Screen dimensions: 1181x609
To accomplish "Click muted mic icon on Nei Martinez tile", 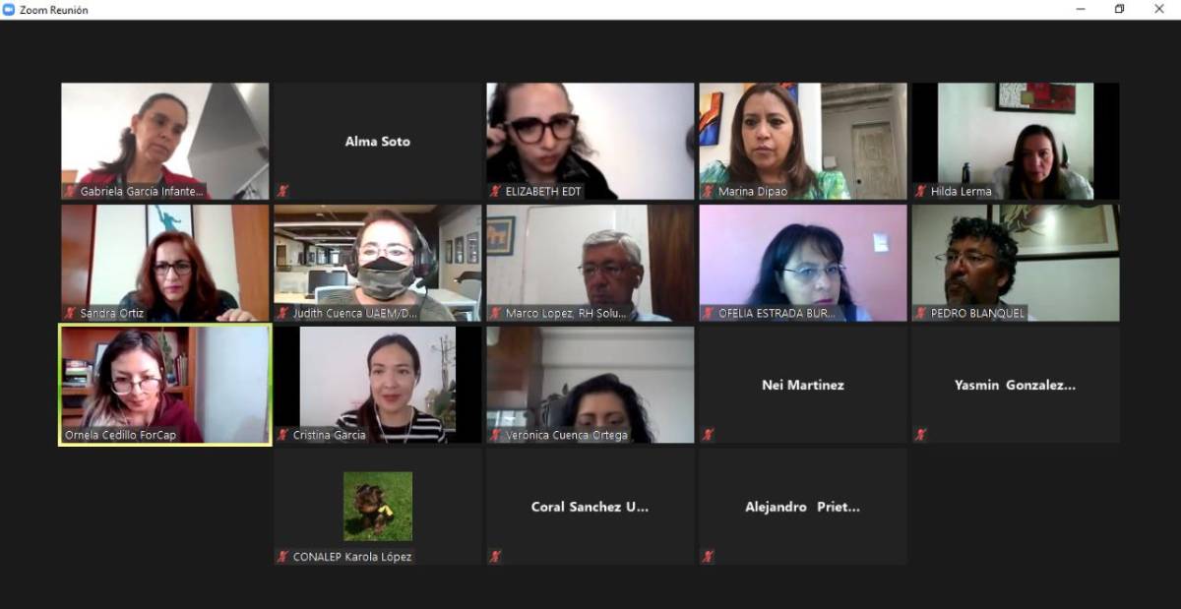I will pos(708,435).
